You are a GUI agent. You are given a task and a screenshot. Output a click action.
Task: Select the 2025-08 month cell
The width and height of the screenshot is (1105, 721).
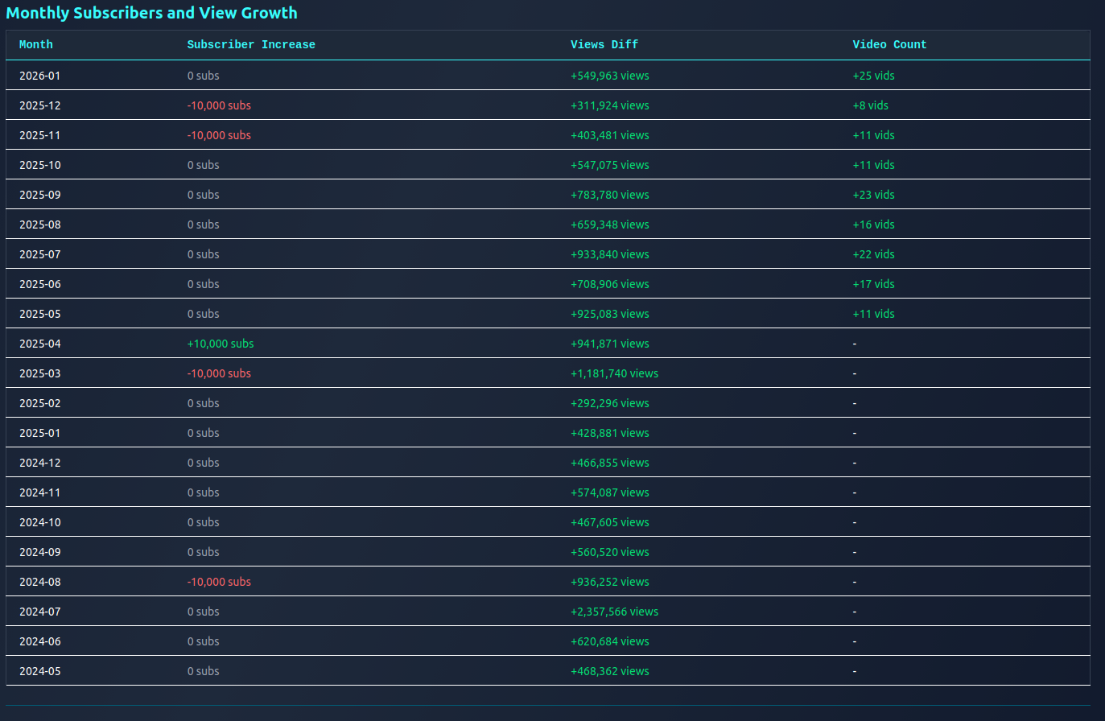pos(40,225)
